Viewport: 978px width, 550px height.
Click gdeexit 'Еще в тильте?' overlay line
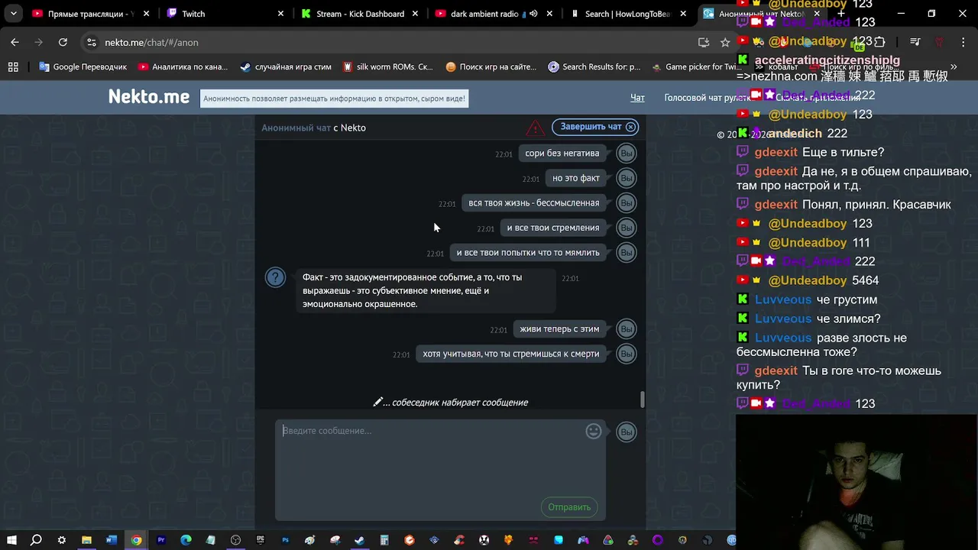(811, 152)
